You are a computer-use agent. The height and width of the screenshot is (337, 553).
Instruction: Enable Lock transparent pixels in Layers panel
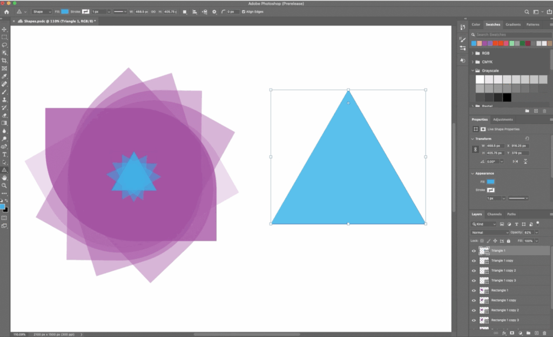[x=481, y=240]
